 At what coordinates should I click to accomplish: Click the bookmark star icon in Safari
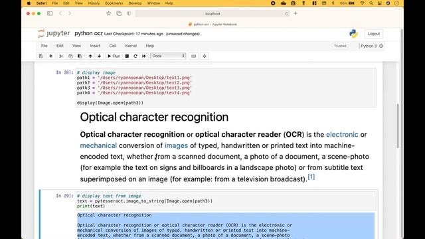(109, 13)
